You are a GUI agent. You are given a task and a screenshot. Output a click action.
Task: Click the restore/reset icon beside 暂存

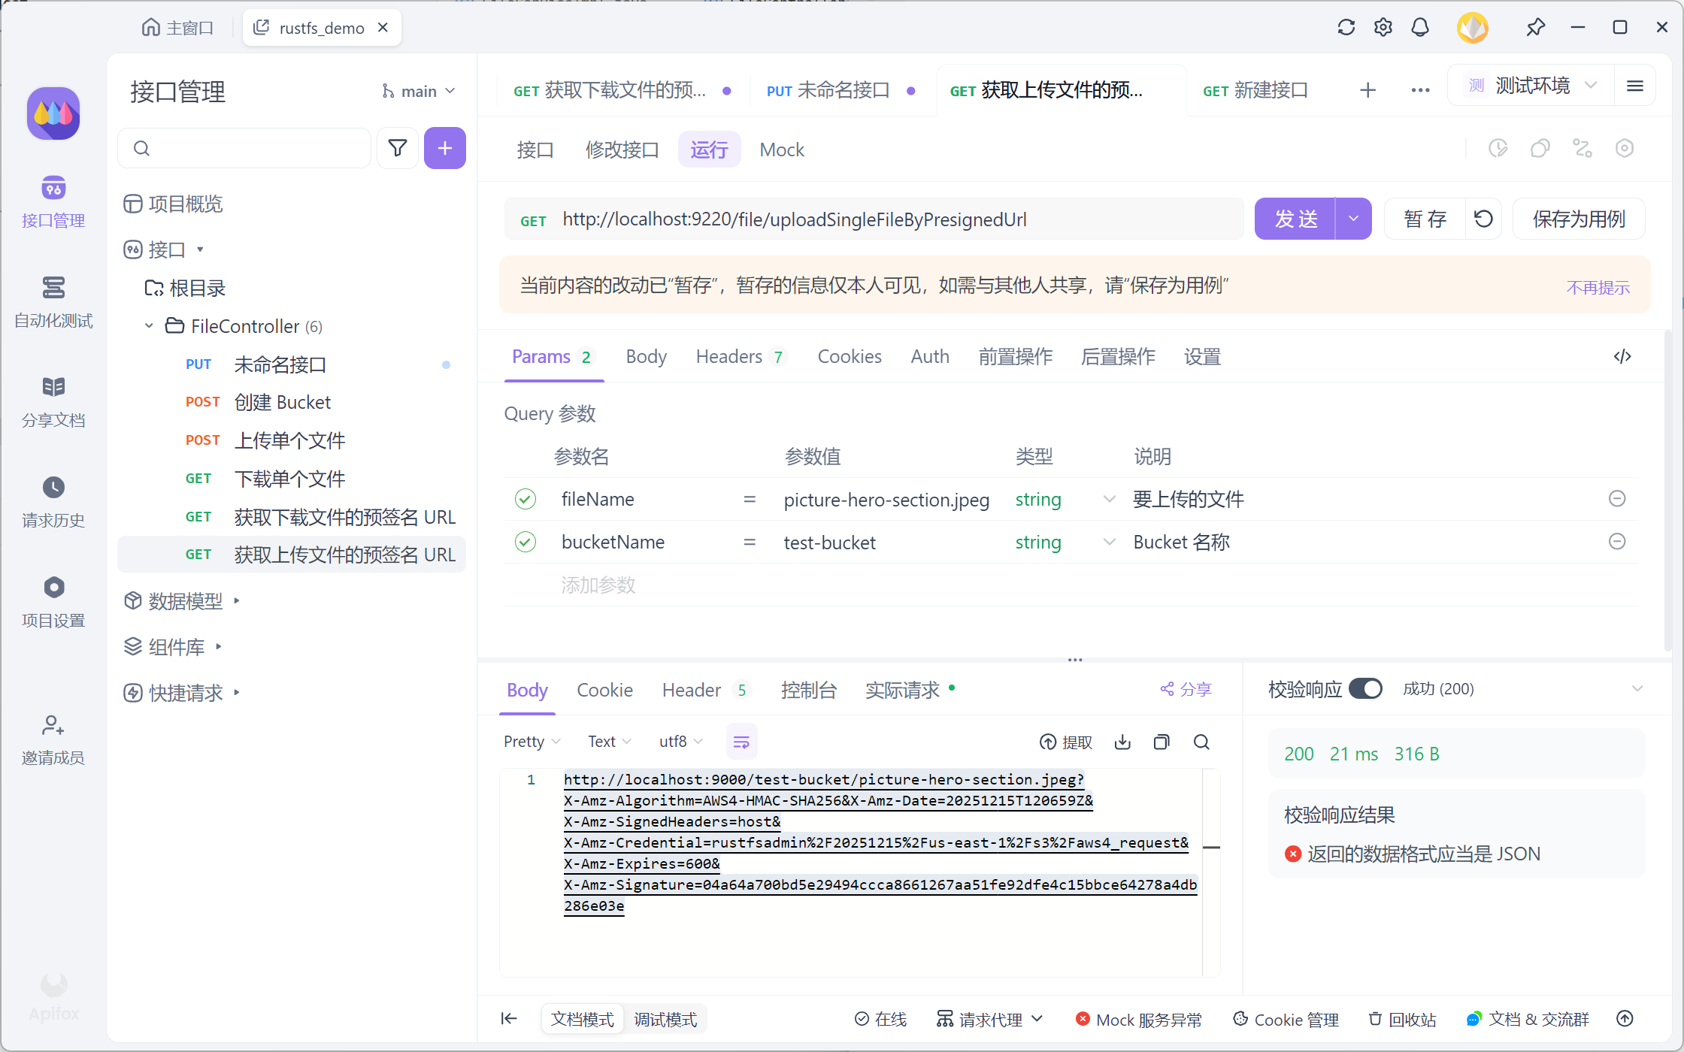(1483, 219)
